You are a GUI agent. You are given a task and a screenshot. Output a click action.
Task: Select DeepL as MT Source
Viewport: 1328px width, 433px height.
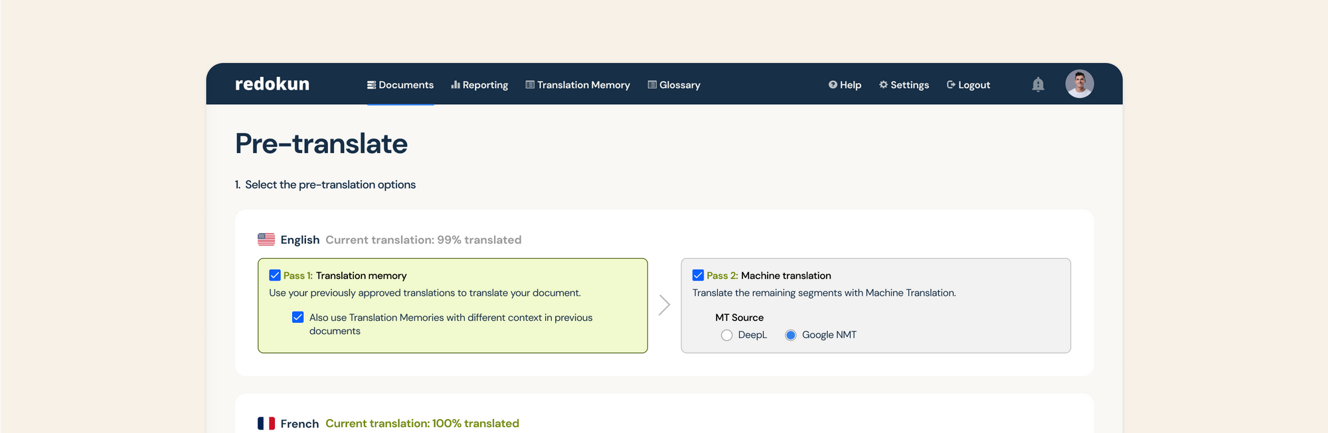pos(726,335)
